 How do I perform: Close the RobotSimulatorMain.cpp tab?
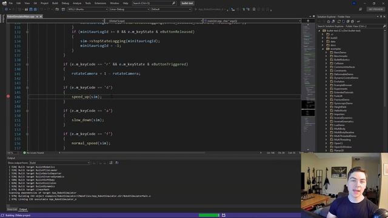tap(41, 16)
